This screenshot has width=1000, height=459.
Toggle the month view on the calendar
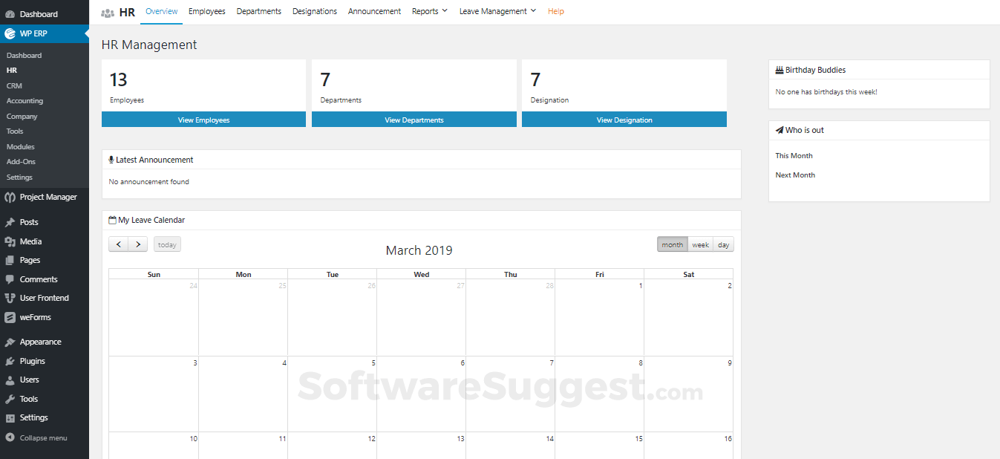(x=672, y=244)
